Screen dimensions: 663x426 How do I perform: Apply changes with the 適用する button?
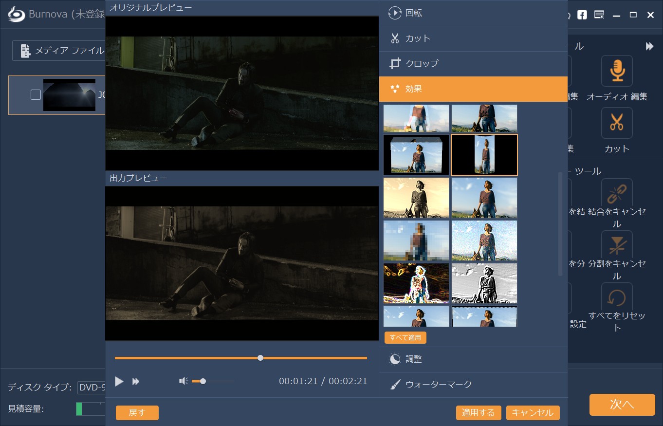[479, 412]
